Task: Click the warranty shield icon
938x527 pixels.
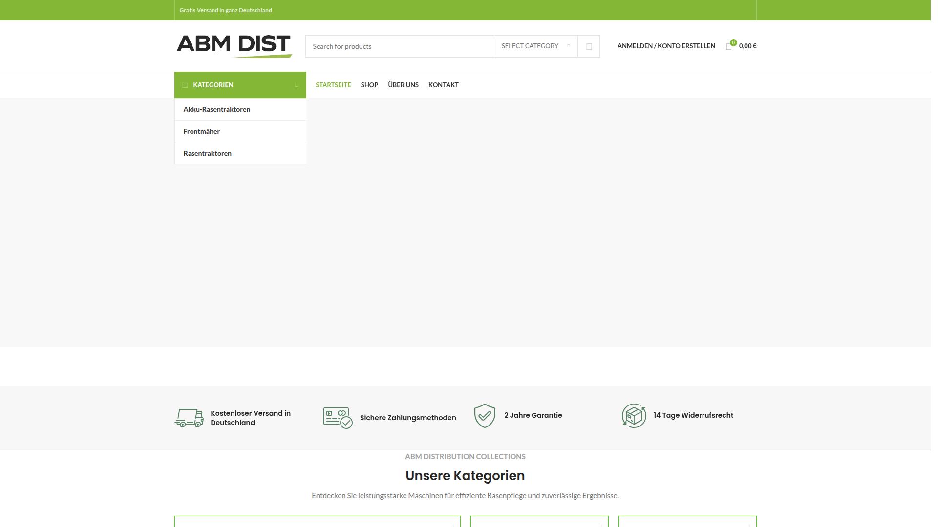Action: point(485,416)
